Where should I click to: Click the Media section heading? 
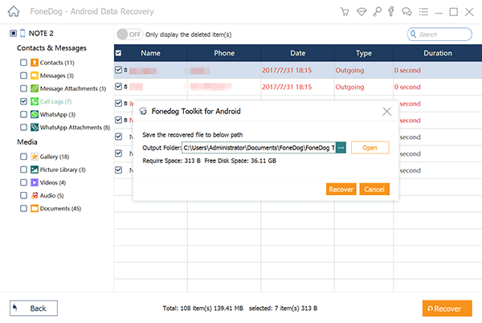[27, 142]
